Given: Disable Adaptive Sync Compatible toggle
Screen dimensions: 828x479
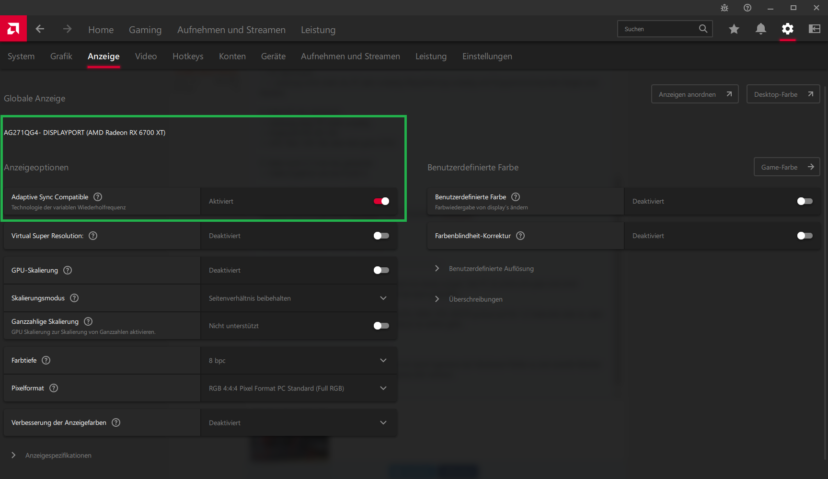Looking at the screenshot, I should coord(381,201).
